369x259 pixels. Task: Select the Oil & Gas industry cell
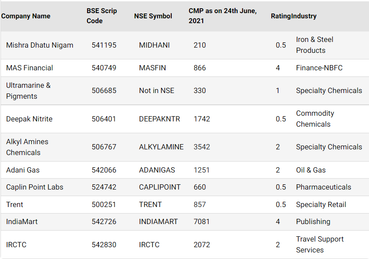point(311,170)
